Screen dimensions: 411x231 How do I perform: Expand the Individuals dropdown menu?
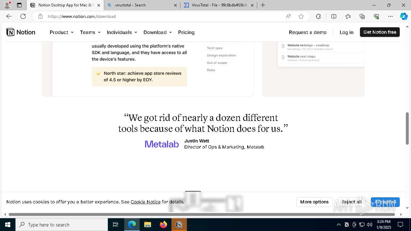[122, 32]
